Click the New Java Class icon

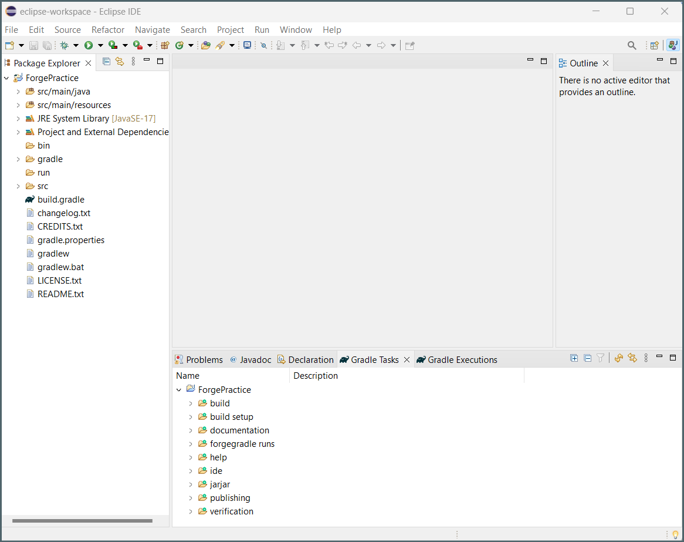coord(180,45)
